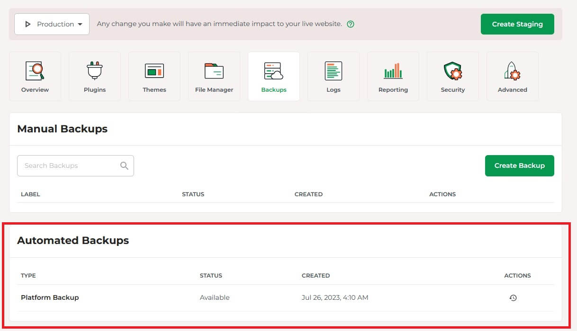Click inside the Search Backups field
Viewport: 577px width, 331px height.
click(66, 165)
